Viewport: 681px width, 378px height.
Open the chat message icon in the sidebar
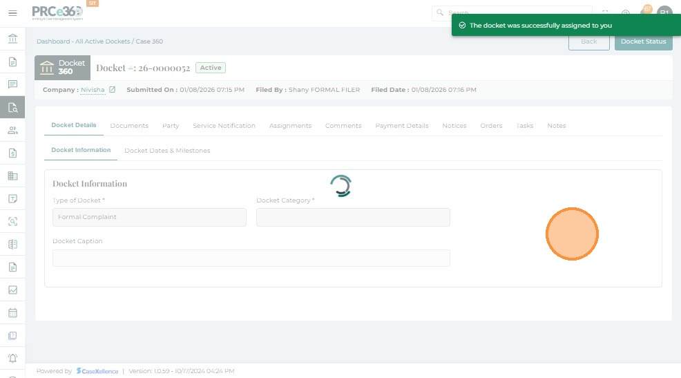12,84
